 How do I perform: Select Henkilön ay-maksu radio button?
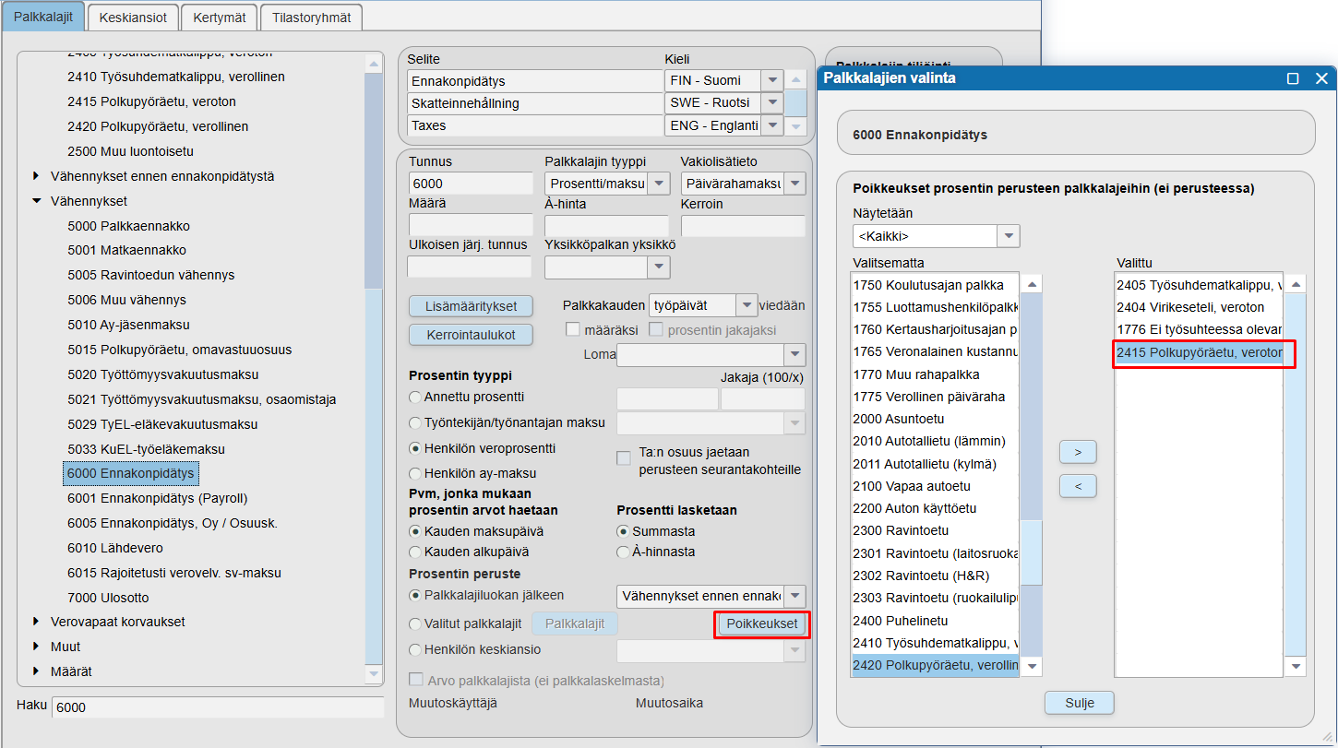tap(416, 474)
